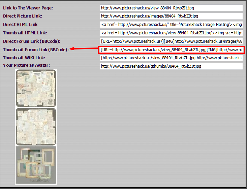Select the Direct Forum Link BBCode field
This screenshot has width=247, height=189.
coord(171,41)
